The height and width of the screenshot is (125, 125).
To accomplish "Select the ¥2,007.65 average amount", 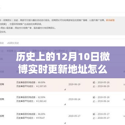I will click(41, 86).
